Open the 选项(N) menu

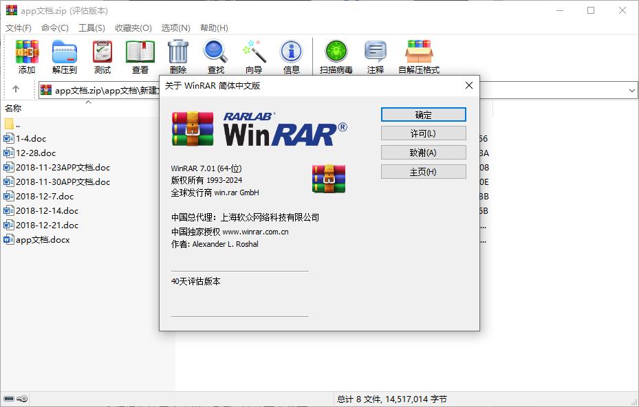[x=175, y=27]
